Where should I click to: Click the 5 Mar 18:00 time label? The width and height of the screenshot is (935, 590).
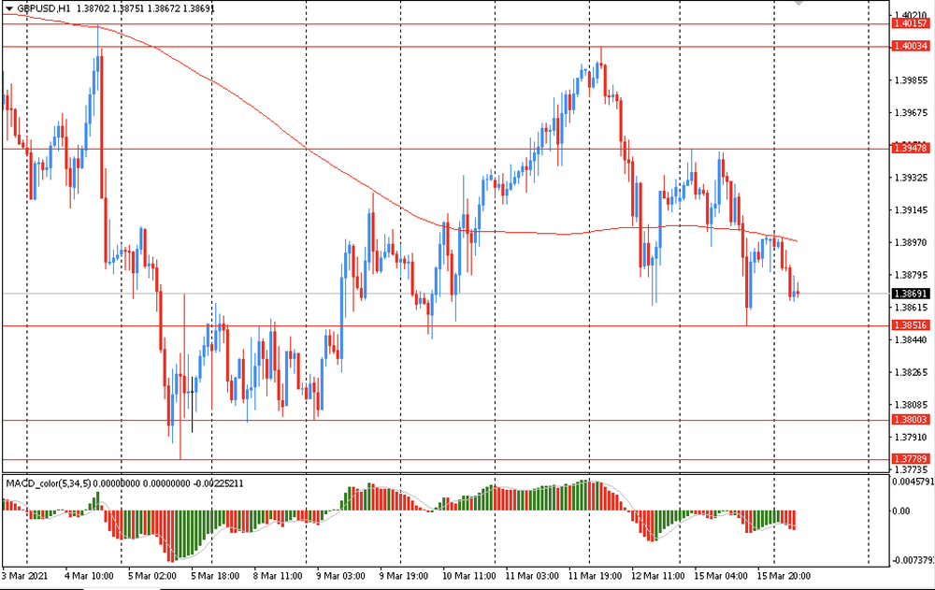[x=215, y=576]
